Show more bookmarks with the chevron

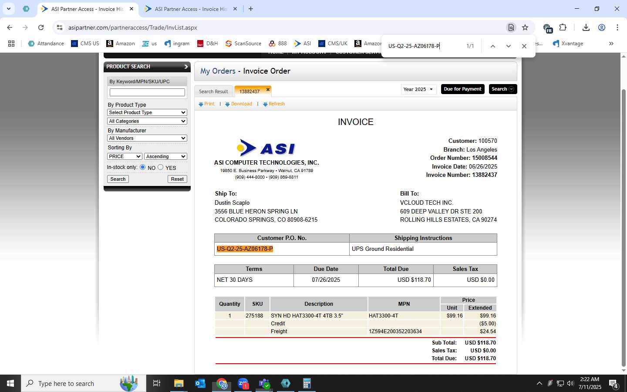611,44
